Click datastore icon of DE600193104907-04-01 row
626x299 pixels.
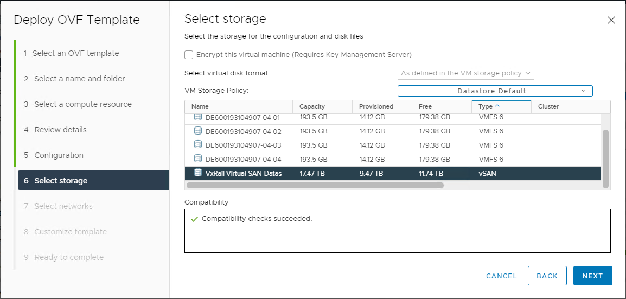(x=197, y=117)
